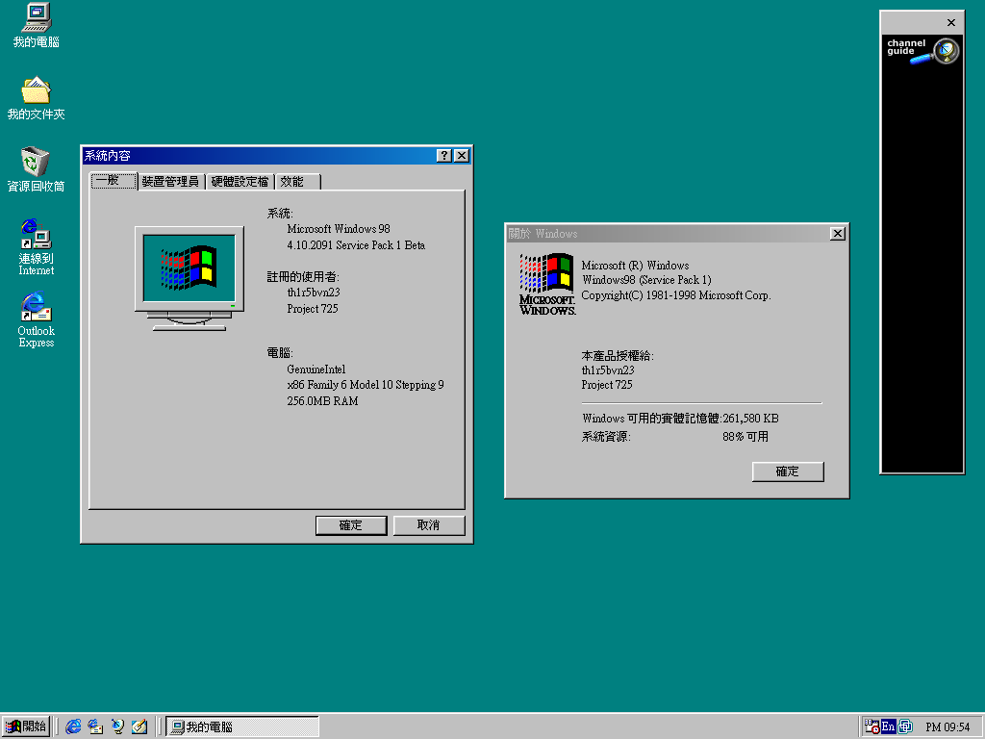Image resolution: width=985 pixels, height=739 pixels.
Task: Close the 關於 Windows dialog
Action: click(x=838, y=234)
